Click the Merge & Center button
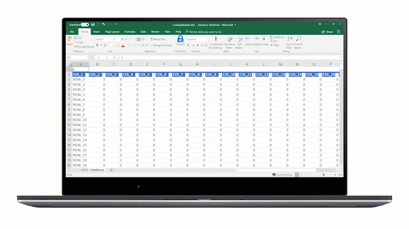The width and height of the screenshot is (409, 229). tap(160, 46)
